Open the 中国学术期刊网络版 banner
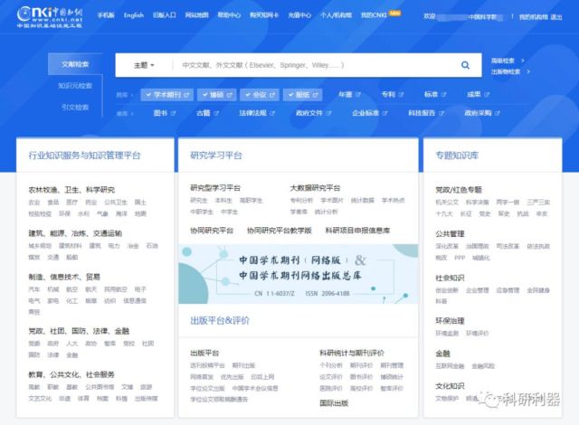This screenshot has width=579, height=425. [299, 274]
